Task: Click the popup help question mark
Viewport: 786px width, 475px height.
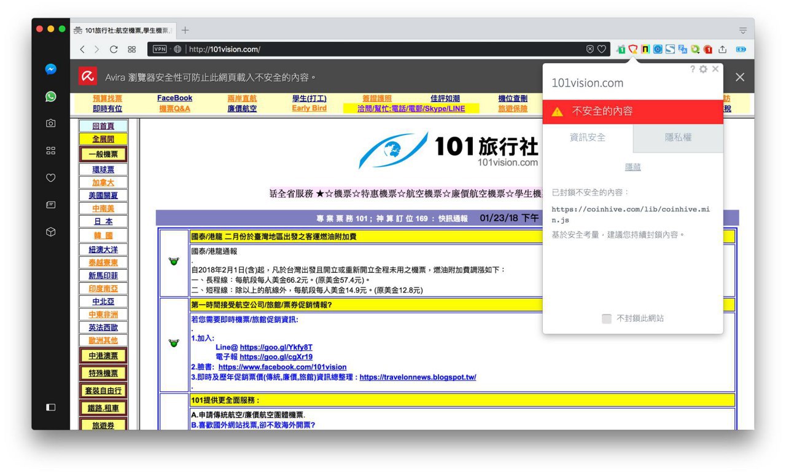Action: pyautogui.click(x=693, y=69)
